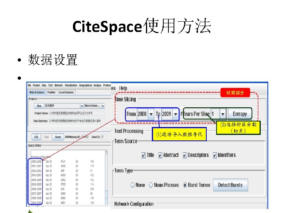Open the To year dropdown
The image size is (284, 213).
175,114
